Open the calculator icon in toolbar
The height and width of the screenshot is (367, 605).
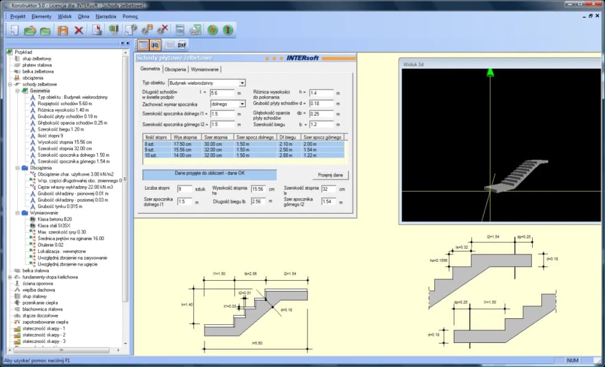180,30
